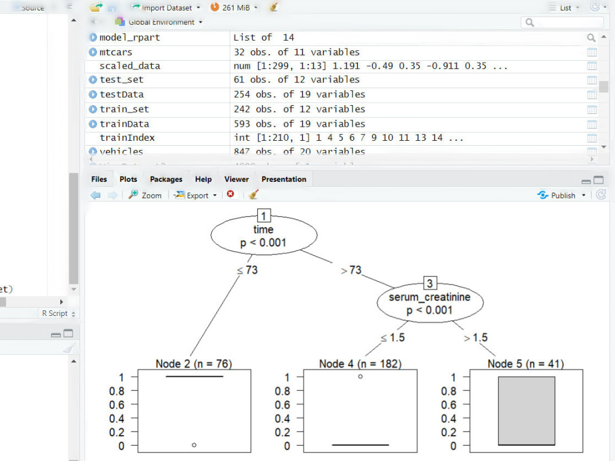Open the editor outline icon
The width and height of the screenshot is (615, 461).
(69, 6)
